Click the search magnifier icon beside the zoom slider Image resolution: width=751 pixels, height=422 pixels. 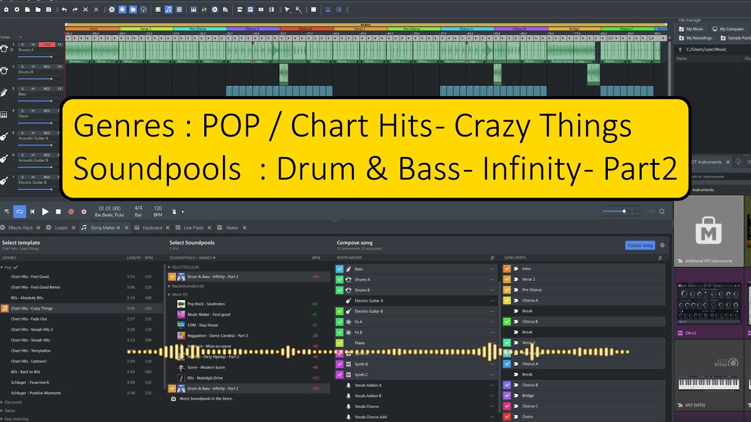pos(662,212)
